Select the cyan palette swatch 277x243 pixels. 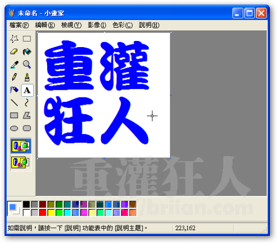click(68, 213)
